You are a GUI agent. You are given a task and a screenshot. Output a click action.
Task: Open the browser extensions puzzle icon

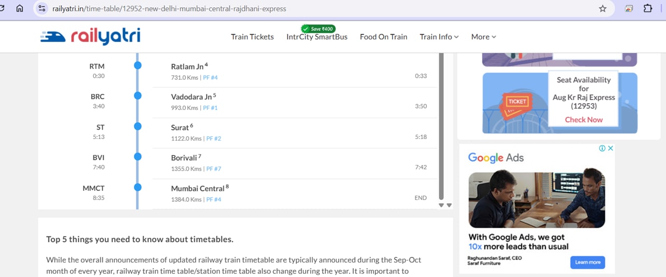tap(648, 8)
